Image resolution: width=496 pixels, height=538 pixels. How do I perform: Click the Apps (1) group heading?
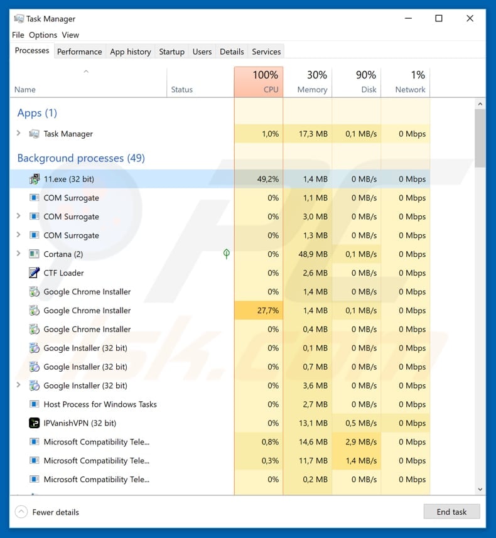37,113
